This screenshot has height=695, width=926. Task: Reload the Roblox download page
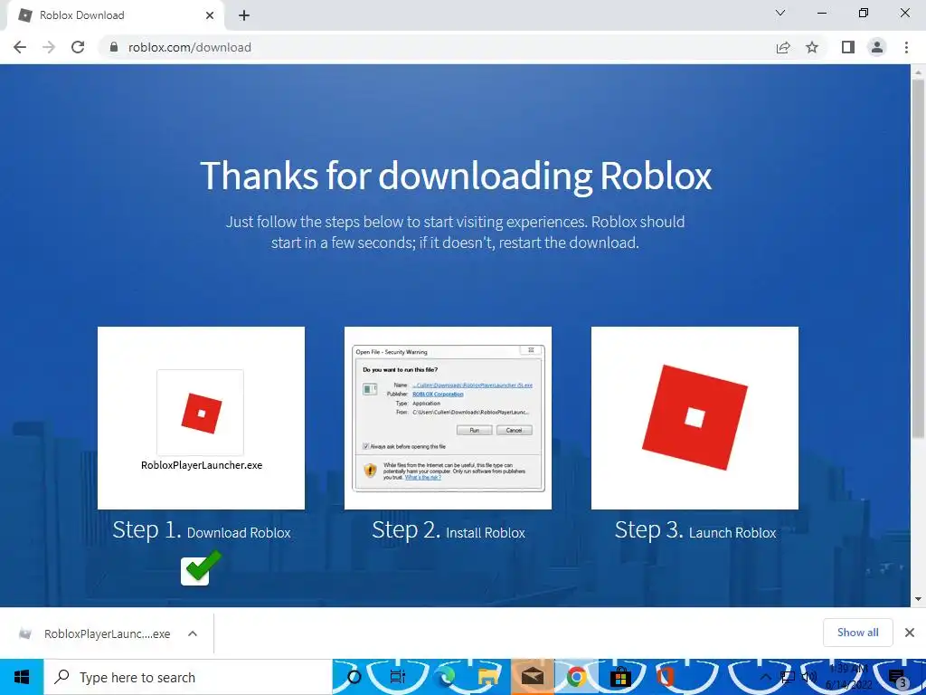point(78,47)
